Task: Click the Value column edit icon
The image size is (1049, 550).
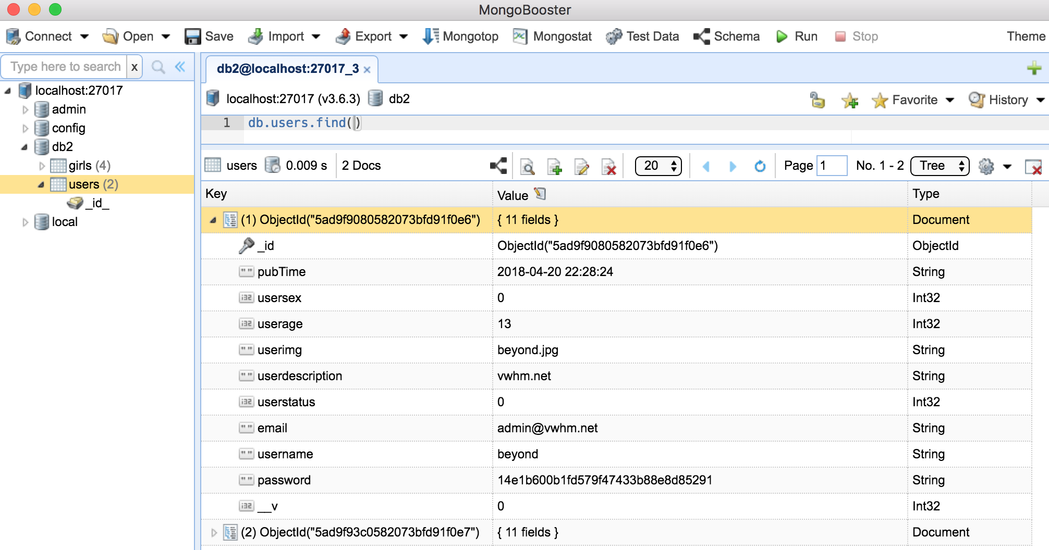Action: 540,194
